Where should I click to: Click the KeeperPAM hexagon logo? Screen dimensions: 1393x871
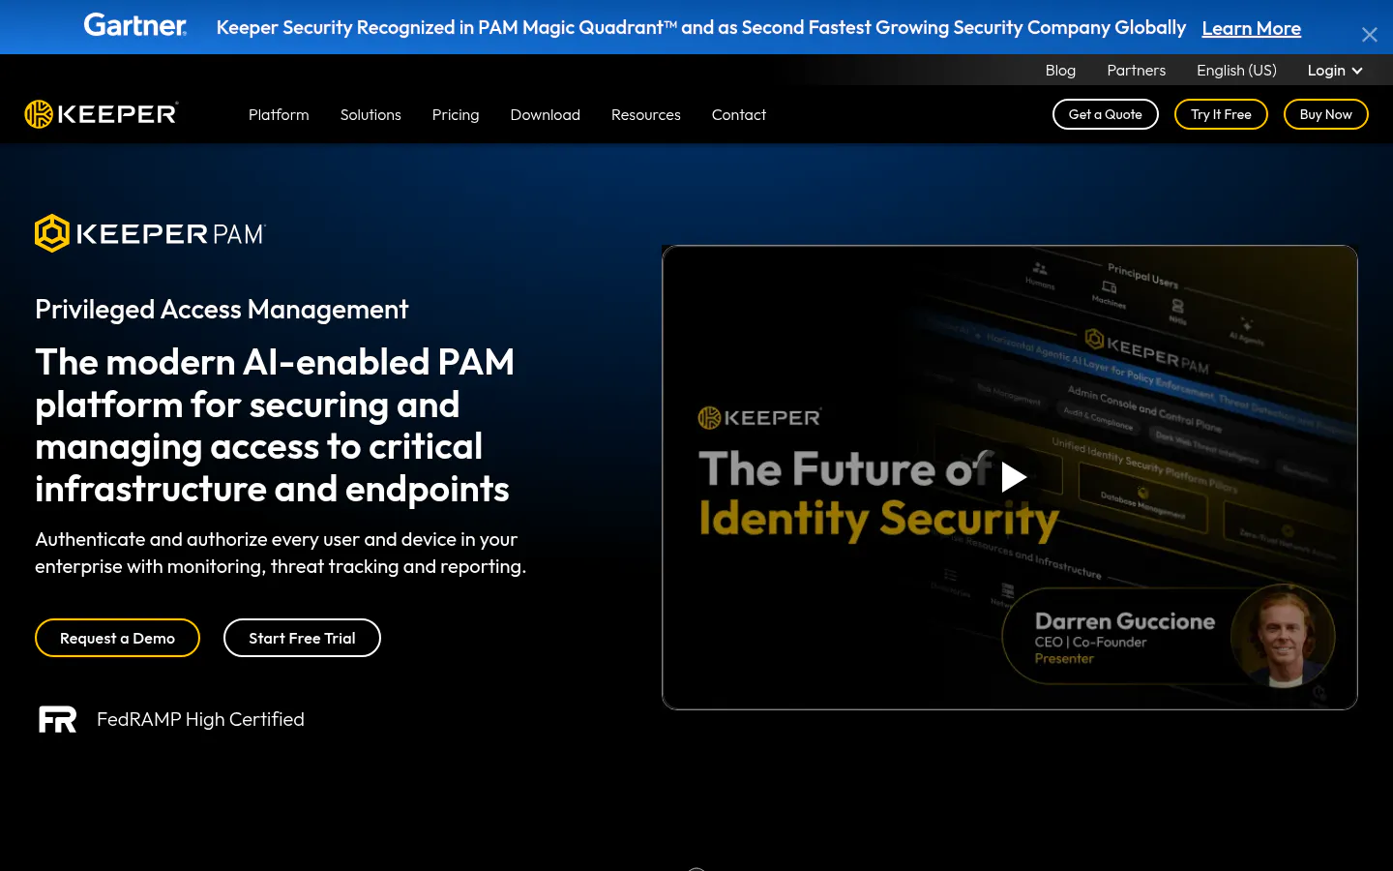(x=52, y=233)
